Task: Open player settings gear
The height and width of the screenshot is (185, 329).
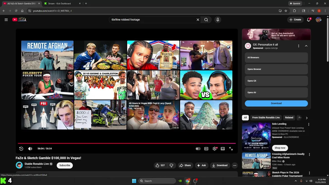Action: pyautogui.click(x=215, y=149)
